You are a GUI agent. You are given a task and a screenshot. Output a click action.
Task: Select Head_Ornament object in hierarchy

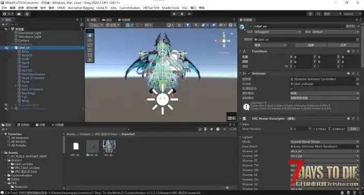coord(33,78)
